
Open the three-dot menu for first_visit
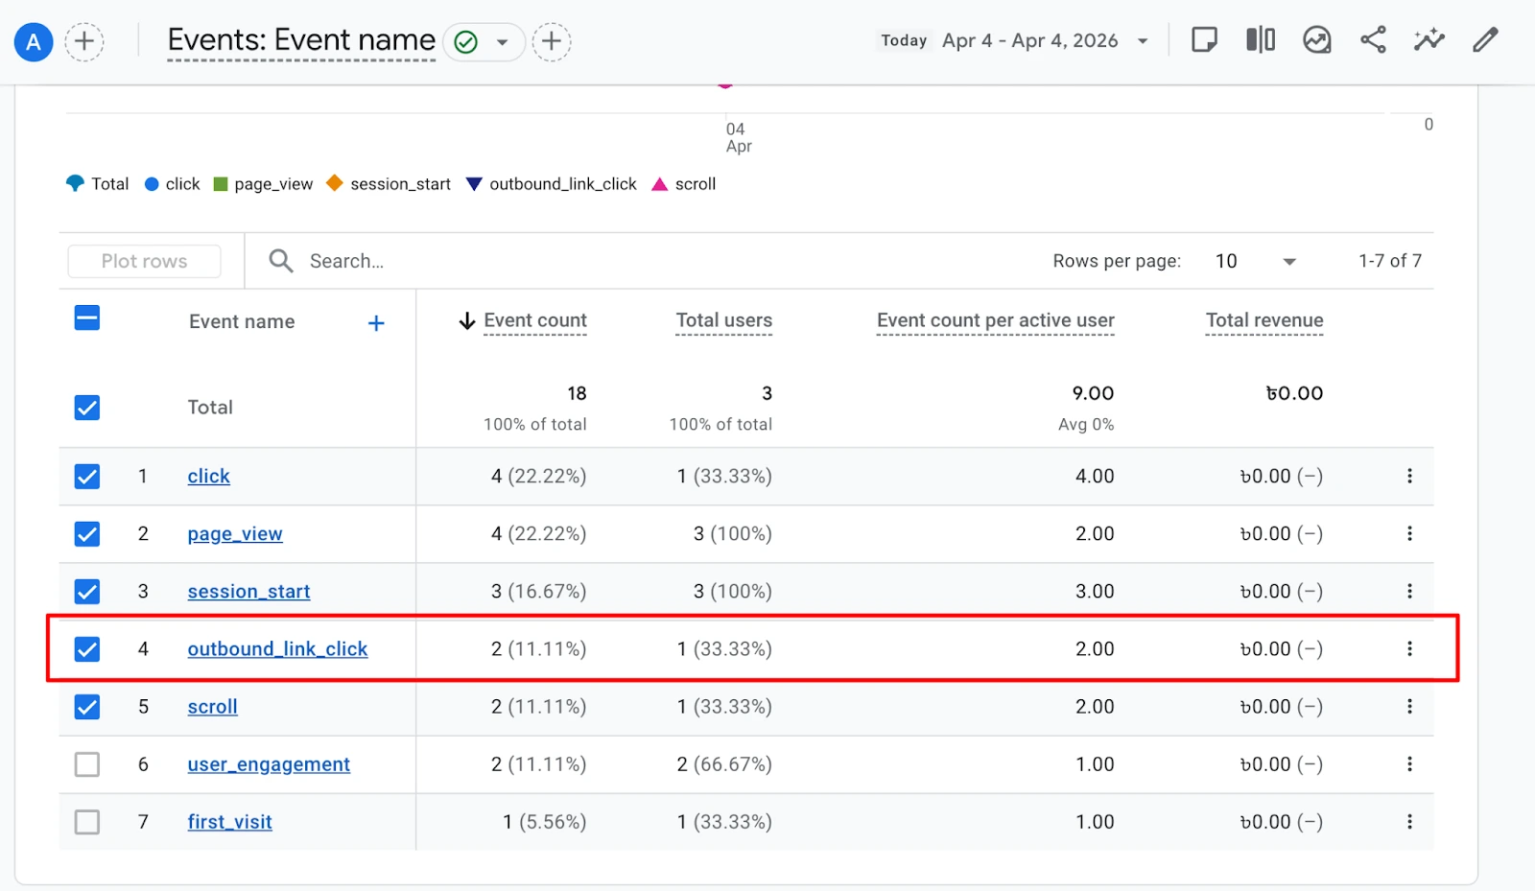(1409, 822)
